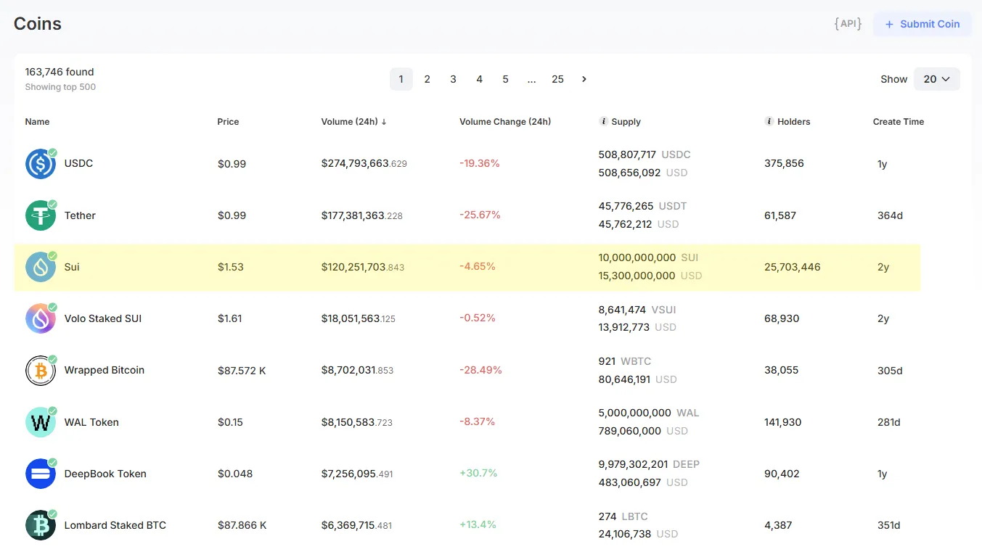The width and height of the screenshot is (982, 552).
Task: Click the WAL Token logo icon
Action: click(x=41, y=422)
